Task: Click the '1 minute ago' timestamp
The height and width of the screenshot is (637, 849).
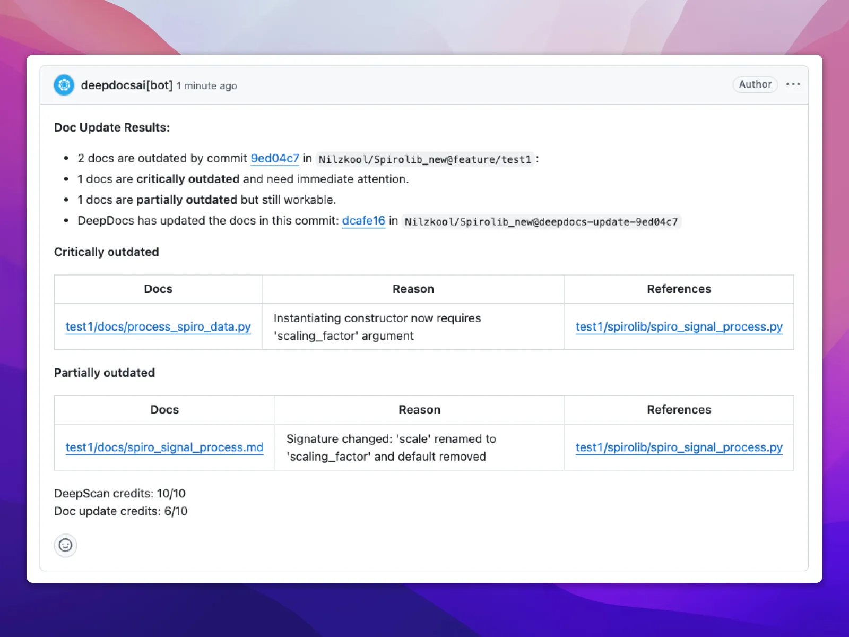Action: (207, 86)
